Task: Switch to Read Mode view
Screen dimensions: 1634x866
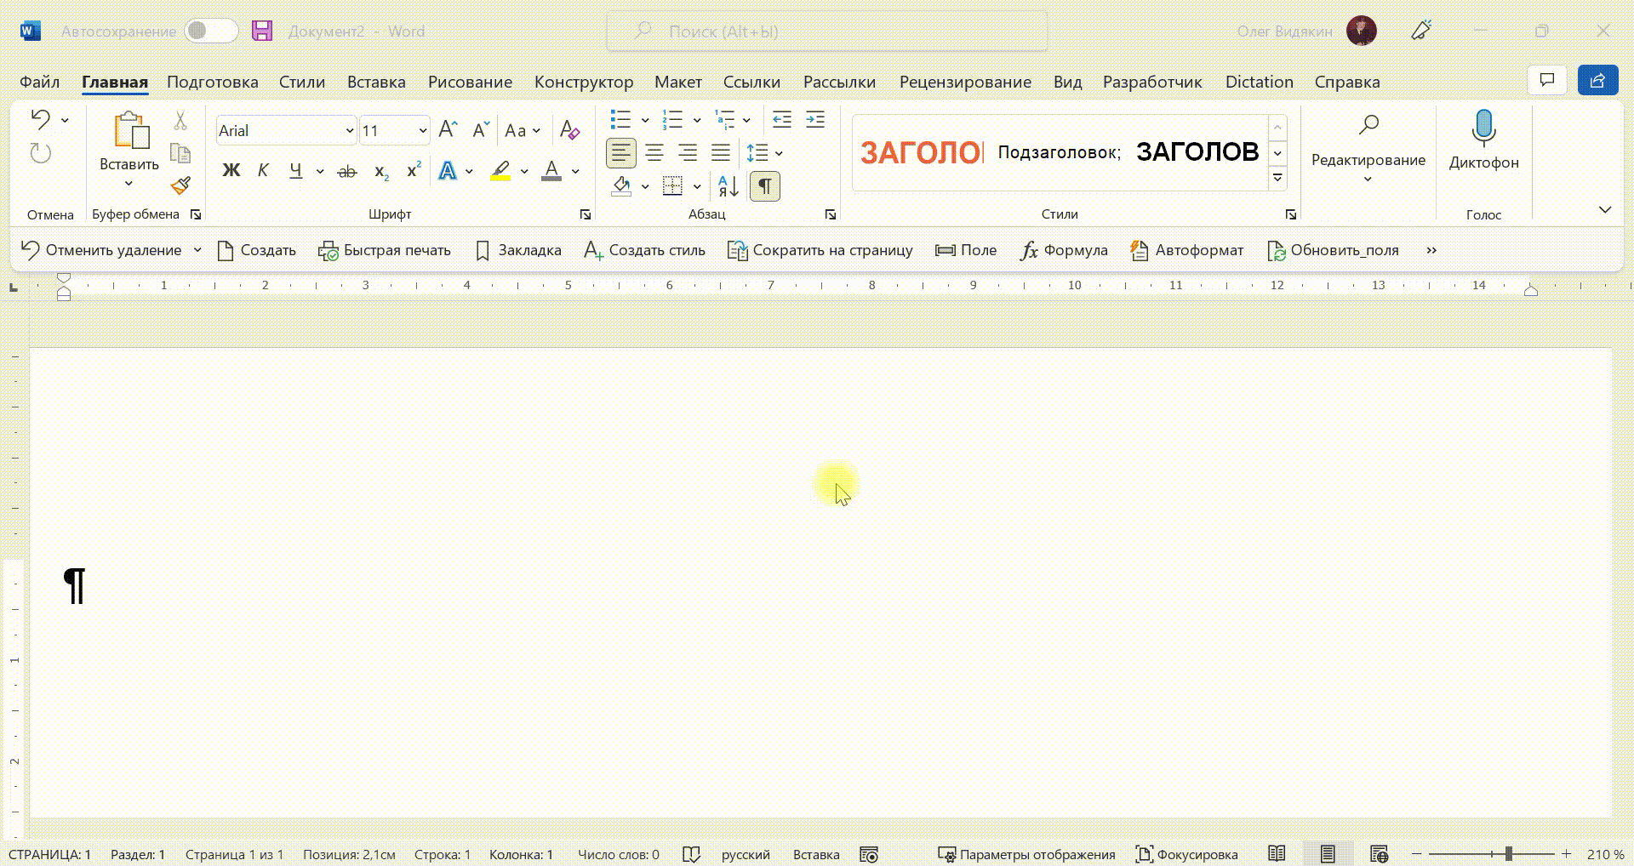Action: (1277, 854)
